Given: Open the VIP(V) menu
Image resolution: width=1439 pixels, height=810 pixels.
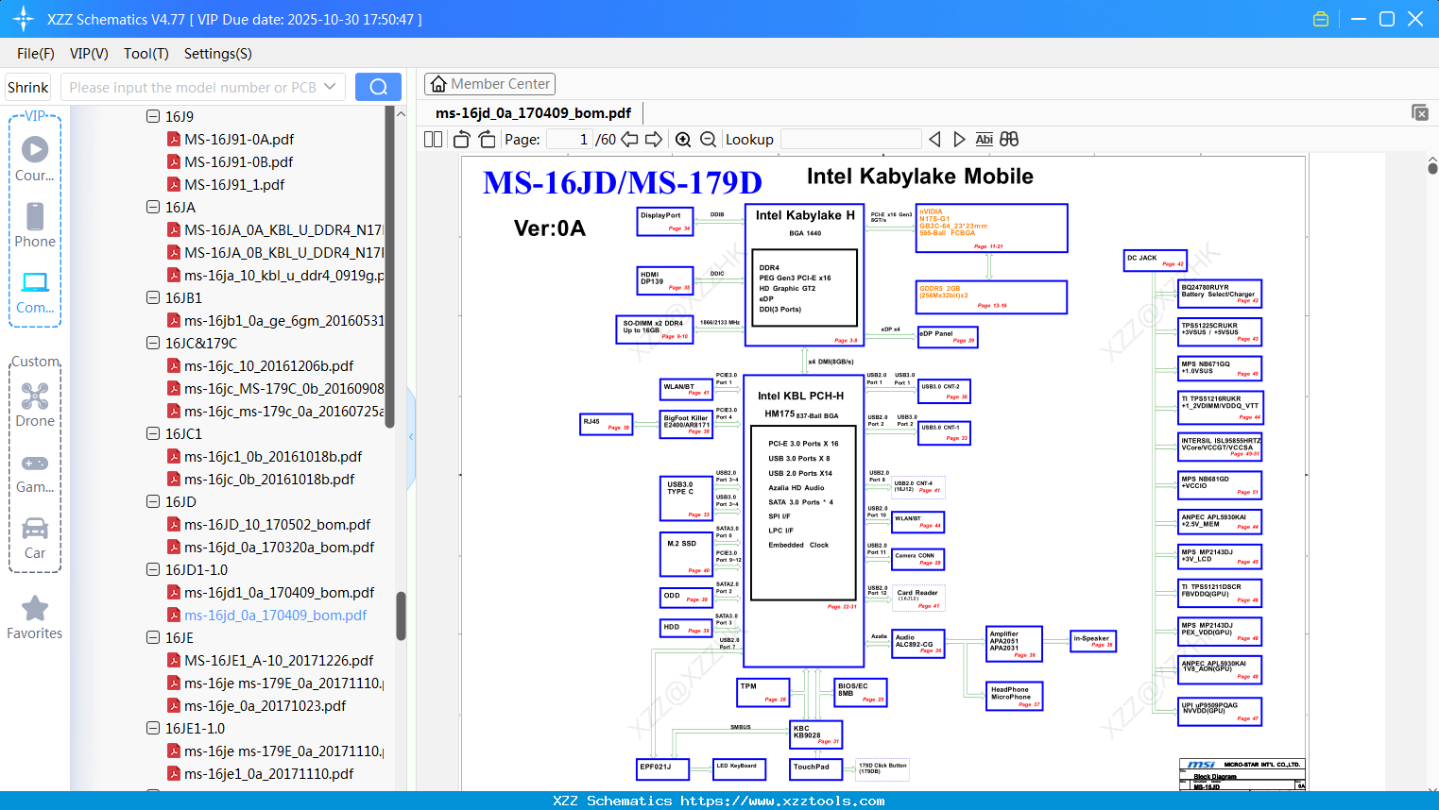Looking at the screenshot, I should pos(89,54).
